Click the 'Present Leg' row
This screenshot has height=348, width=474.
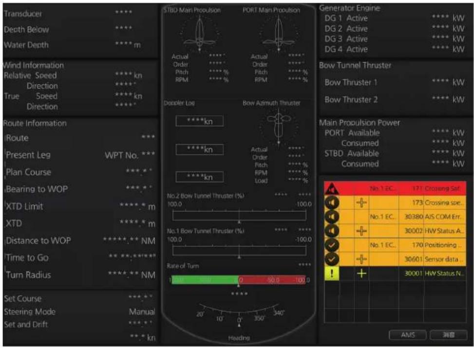pos(80,155)
